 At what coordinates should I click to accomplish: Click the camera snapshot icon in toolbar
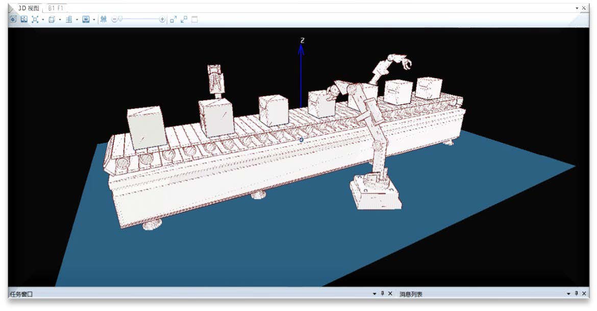coord(13,19)
